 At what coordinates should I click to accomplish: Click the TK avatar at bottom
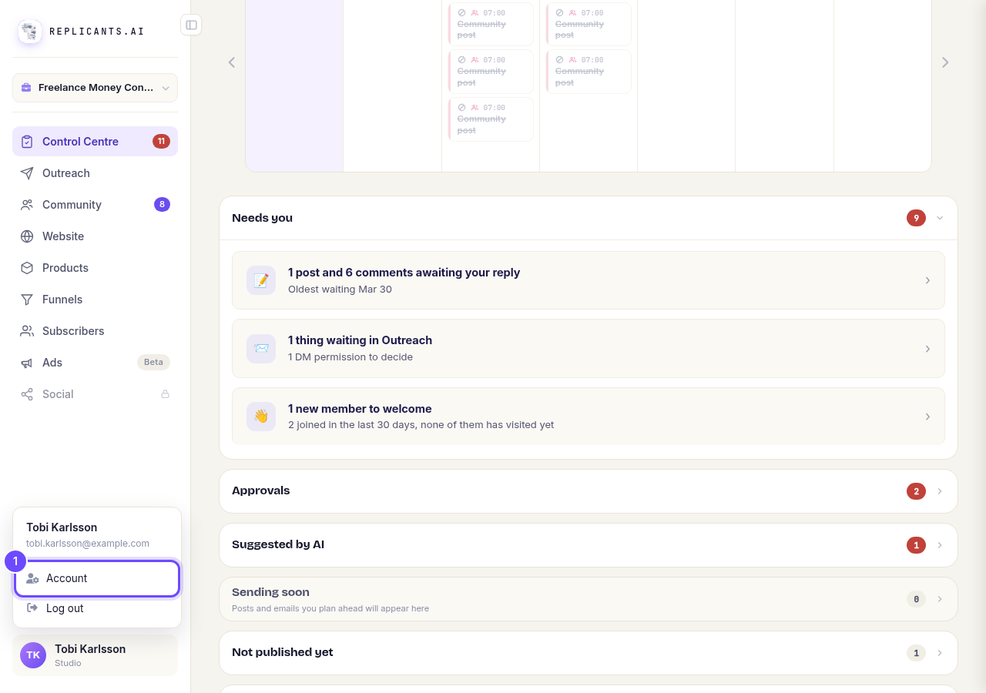click(33, 655)
